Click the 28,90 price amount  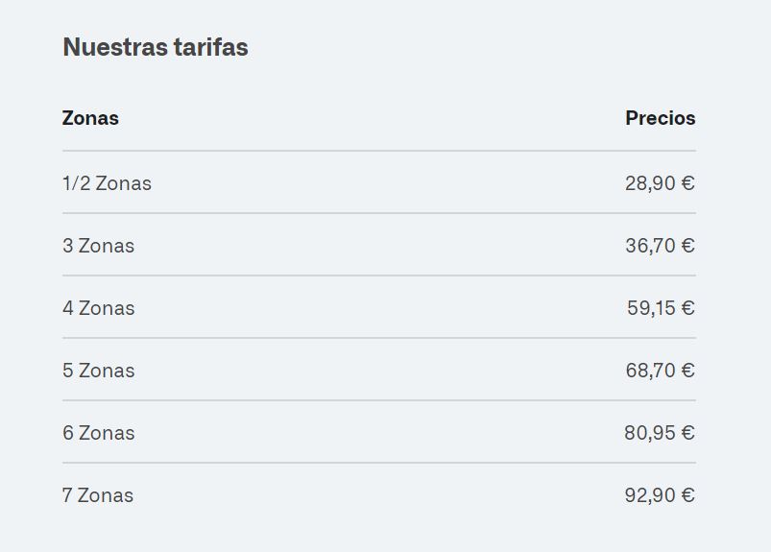650,183
